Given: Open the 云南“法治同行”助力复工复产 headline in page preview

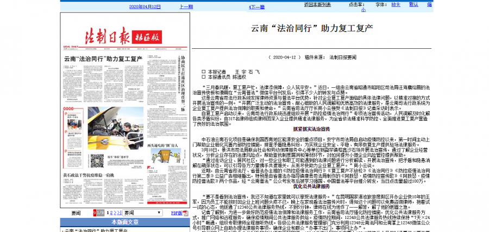Looking at the screenshot, I should pos(103,59).
